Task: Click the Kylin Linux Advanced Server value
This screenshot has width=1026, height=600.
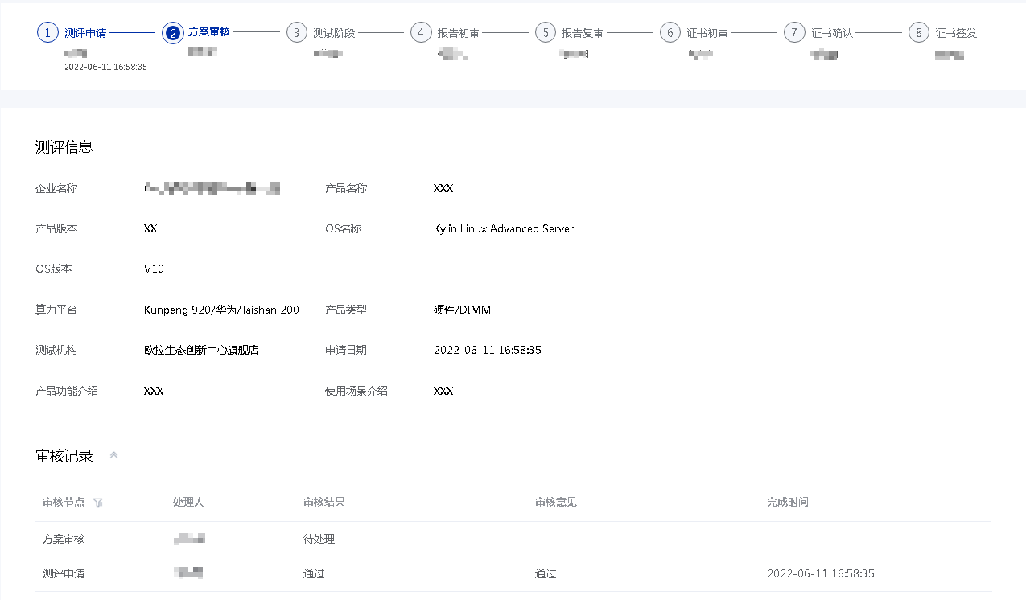Action: point(503,228)
